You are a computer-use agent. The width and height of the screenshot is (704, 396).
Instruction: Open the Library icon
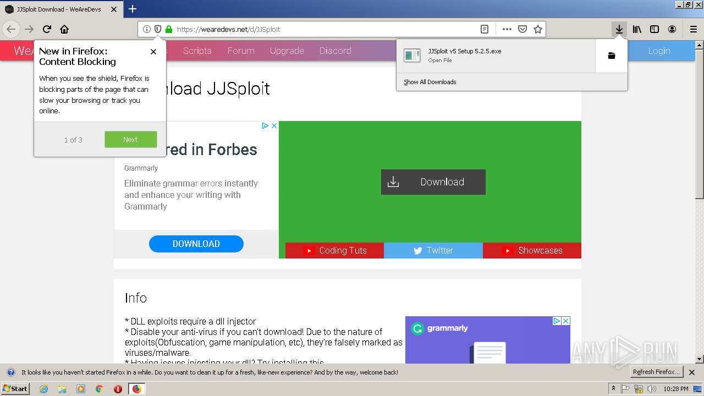[x=637, y=29]
